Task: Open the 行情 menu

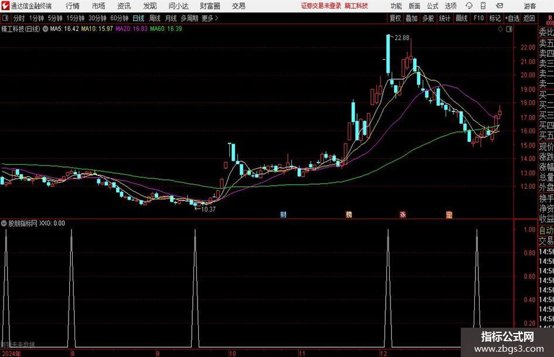Action: (x=73, y=6)
